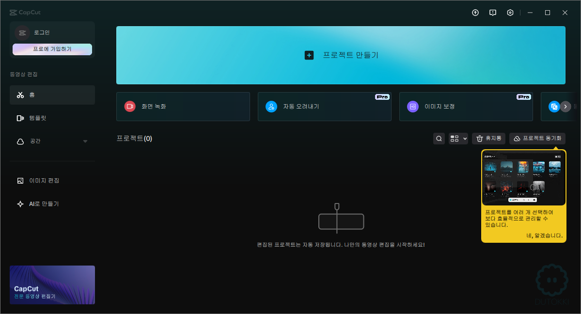Click the blue auto cutout person icon
The image size is (581, 314).
point(271,107)
